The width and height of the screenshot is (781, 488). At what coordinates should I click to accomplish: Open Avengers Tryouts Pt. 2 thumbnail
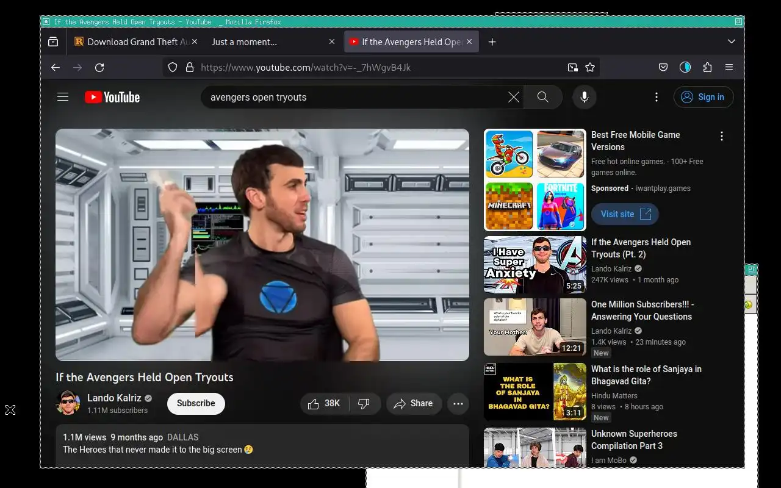click(535, 265)
